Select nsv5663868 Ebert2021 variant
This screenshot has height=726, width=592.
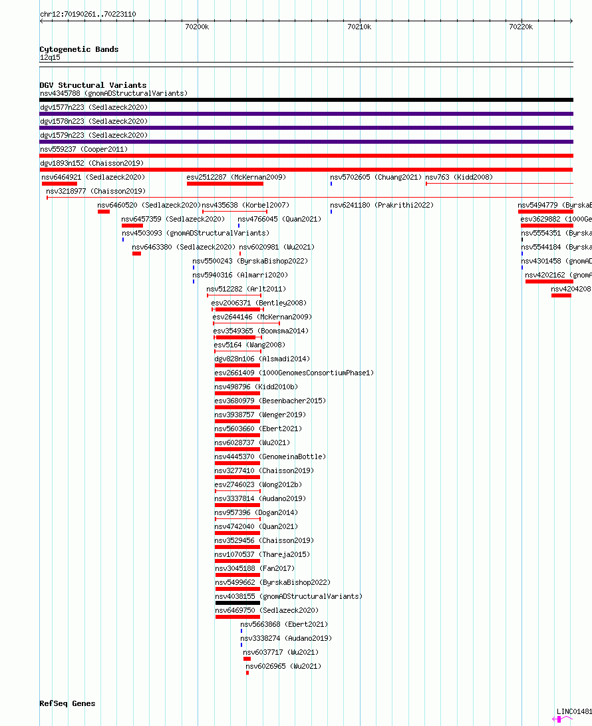pyautogui.click(x=284, y=624)
